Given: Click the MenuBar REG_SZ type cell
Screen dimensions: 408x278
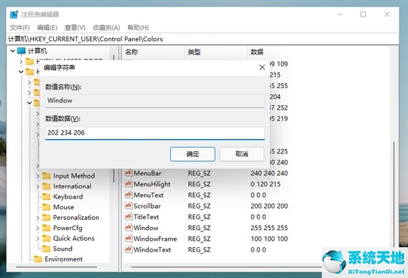Looking at the screenshot, I should click(199, 173).
